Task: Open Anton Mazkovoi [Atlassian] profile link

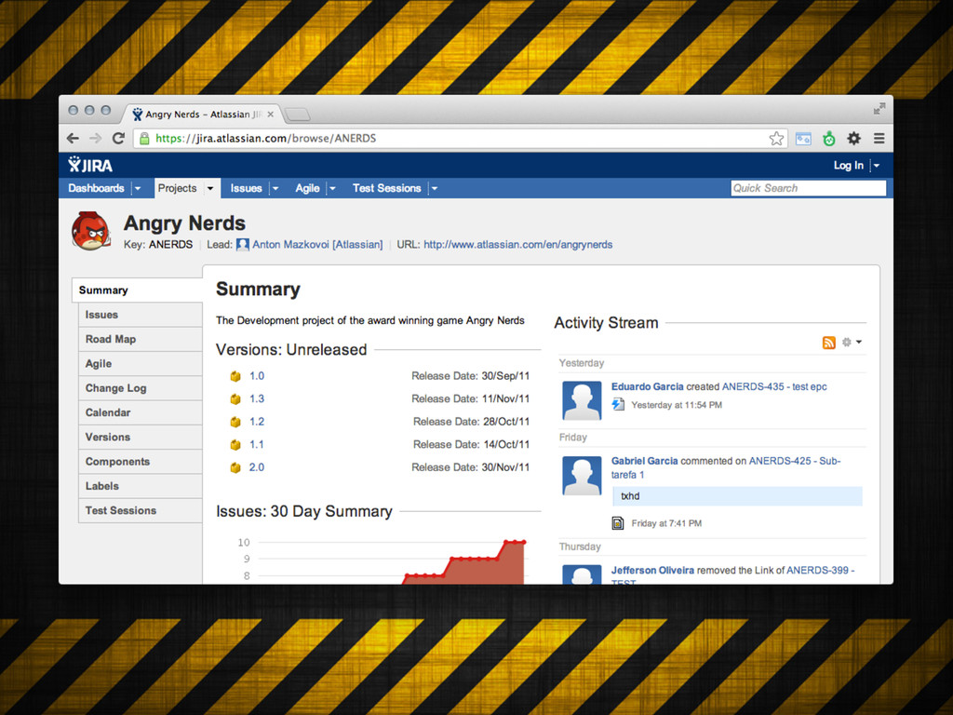Action: [x=317, y=245]
